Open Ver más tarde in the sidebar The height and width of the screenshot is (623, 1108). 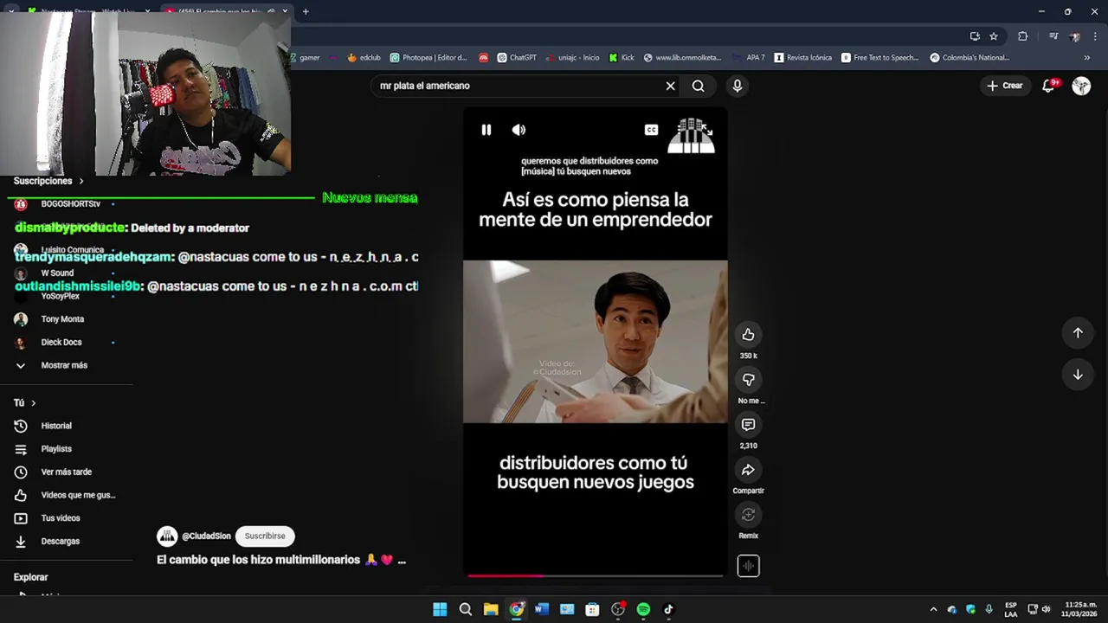coord(68,472)
